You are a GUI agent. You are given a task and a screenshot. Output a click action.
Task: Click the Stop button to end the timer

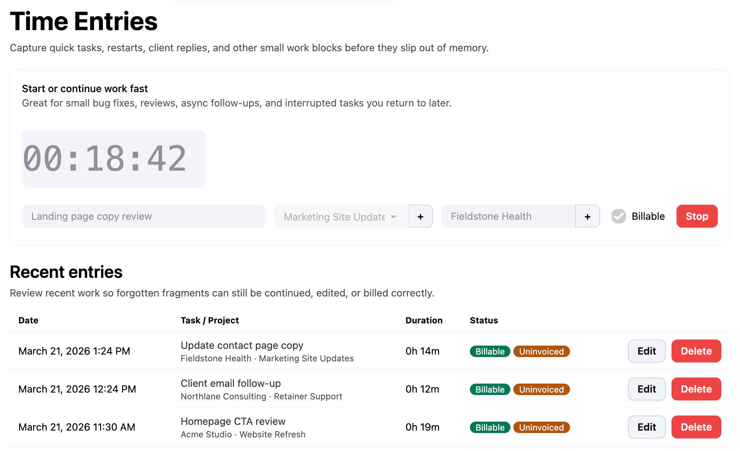pyautogui.click(x=697, y=216)
